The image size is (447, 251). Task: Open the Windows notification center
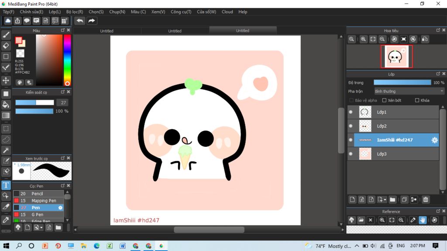435,246
